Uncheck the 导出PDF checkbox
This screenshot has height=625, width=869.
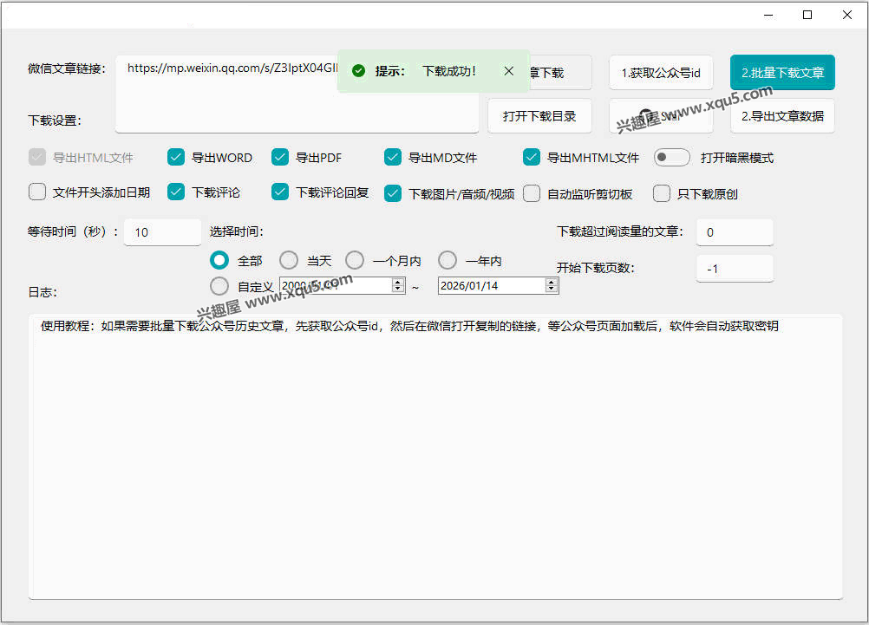click(x=280, y=158)
